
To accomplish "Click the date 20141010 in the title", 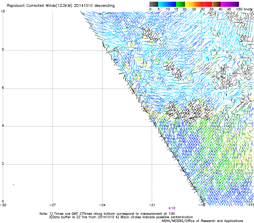I will tap(83, 6).
